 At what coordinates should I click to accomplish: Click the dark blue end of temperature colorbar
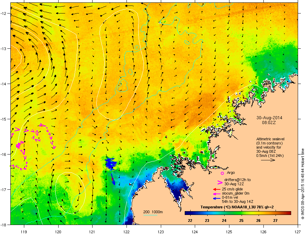coord(188,213)
